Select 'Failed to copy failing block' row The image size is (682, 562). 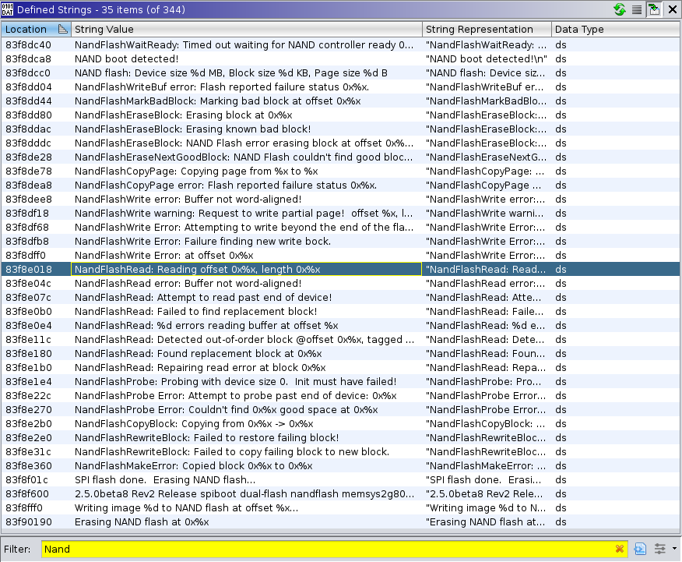click(340, 452)
